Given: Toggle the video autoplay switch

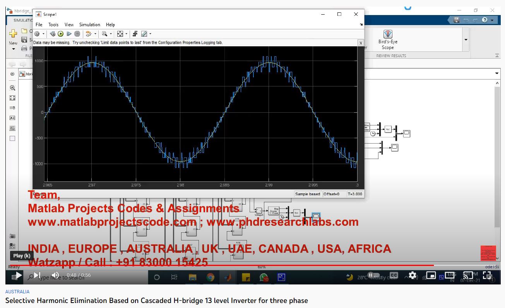Looking at the screenshot, I should point(371,276).
